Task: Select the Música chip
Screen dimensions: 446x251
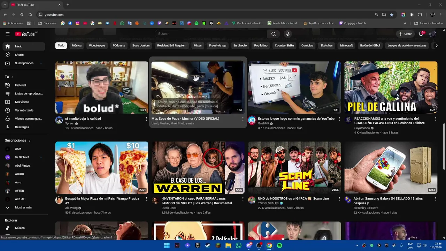Action: pyautogui.click(x=77, y=46)
